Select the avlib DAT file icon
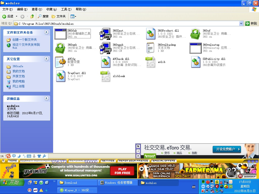 tap(150, 62)
